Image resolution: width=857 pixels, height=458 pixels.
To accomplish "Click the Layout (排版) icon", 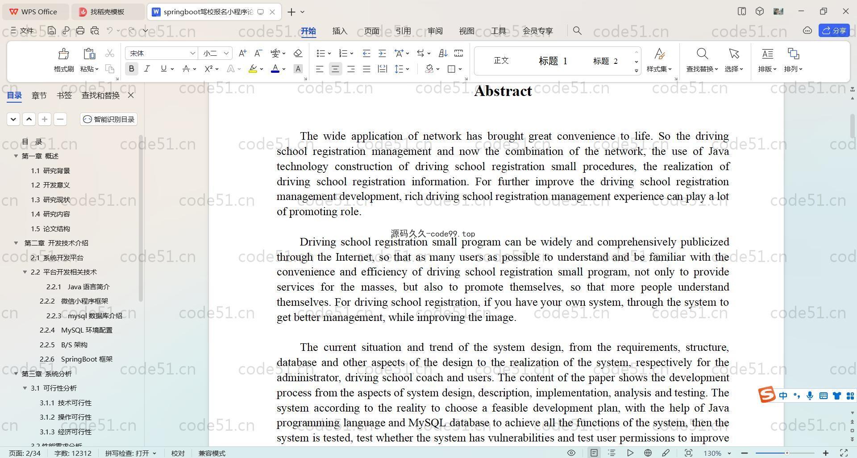I will tap(767, 54).
